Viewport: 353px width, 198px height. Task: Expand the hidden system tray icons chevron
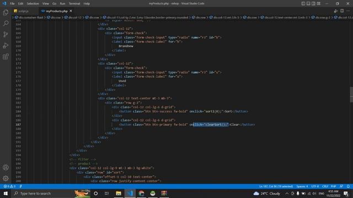tap(287, 193)
